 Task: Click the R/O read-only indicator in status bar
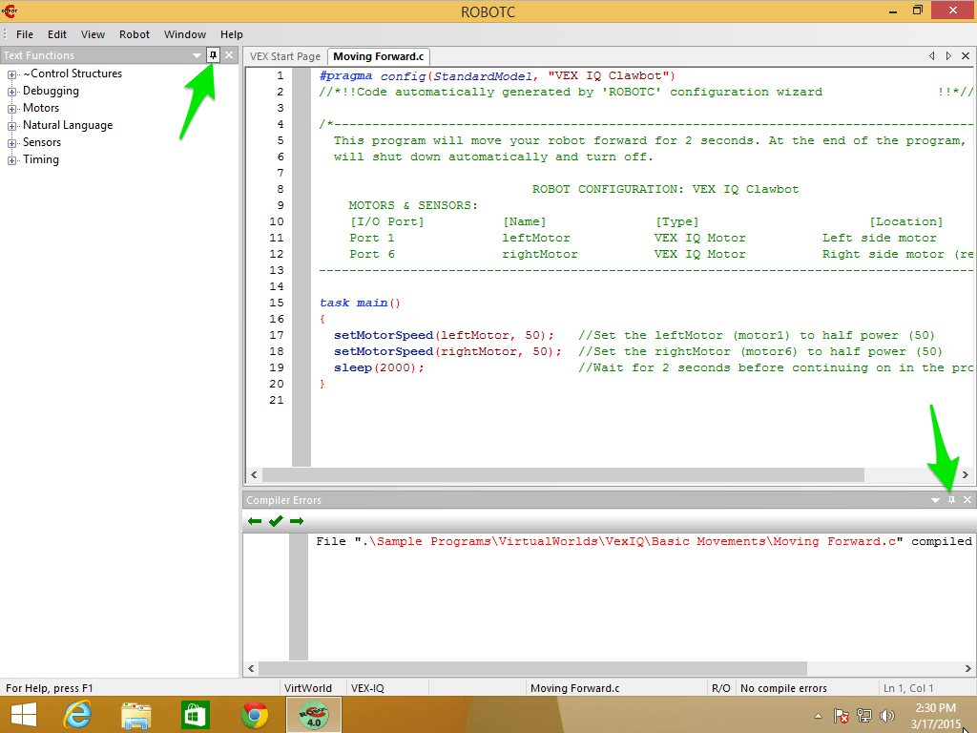pyautogui.click(x=721, y=687)
